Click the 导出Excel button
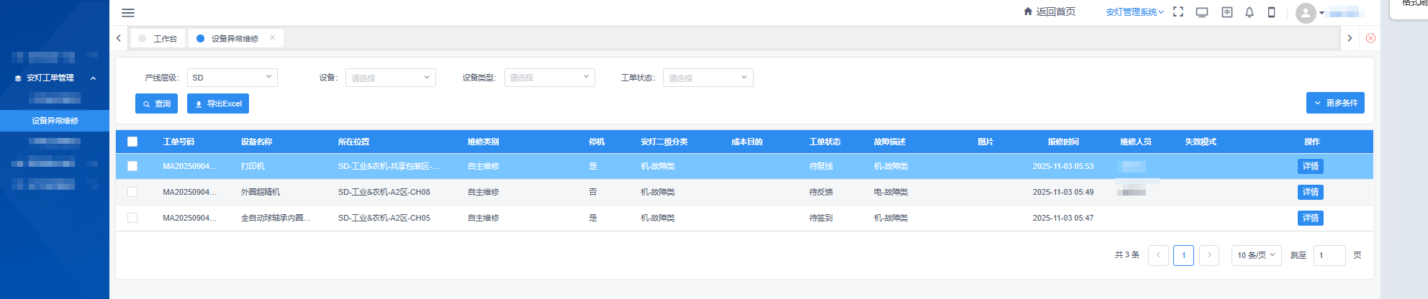Image resolution: width=1428 pixels, height=299 pixels. pos(218,103)
